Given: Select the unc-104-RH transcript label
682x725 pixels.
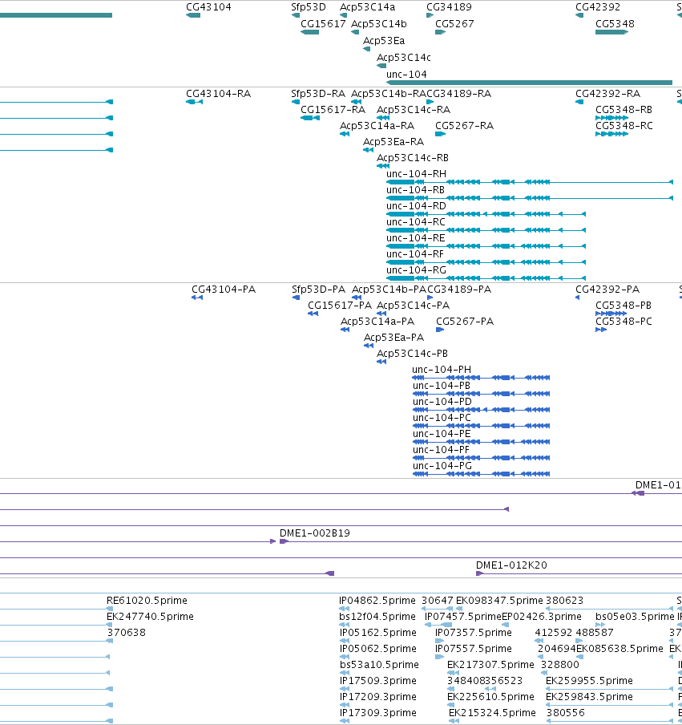Looking at the screenshot, I should pos(416,174).
